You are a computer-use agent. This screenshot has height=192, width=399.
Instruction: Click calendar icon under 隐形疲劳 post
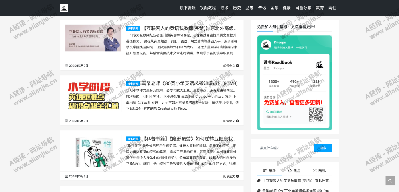coord(67,176)
